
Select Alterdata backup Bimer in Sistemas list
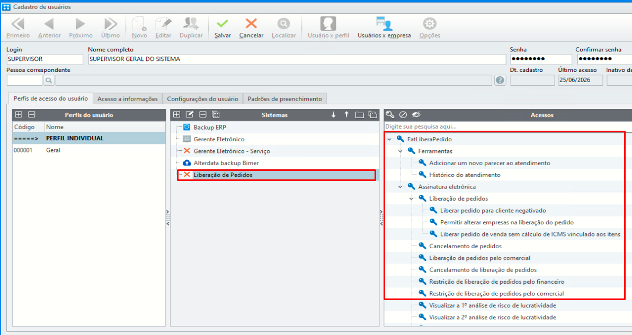[x=226, y=163]
